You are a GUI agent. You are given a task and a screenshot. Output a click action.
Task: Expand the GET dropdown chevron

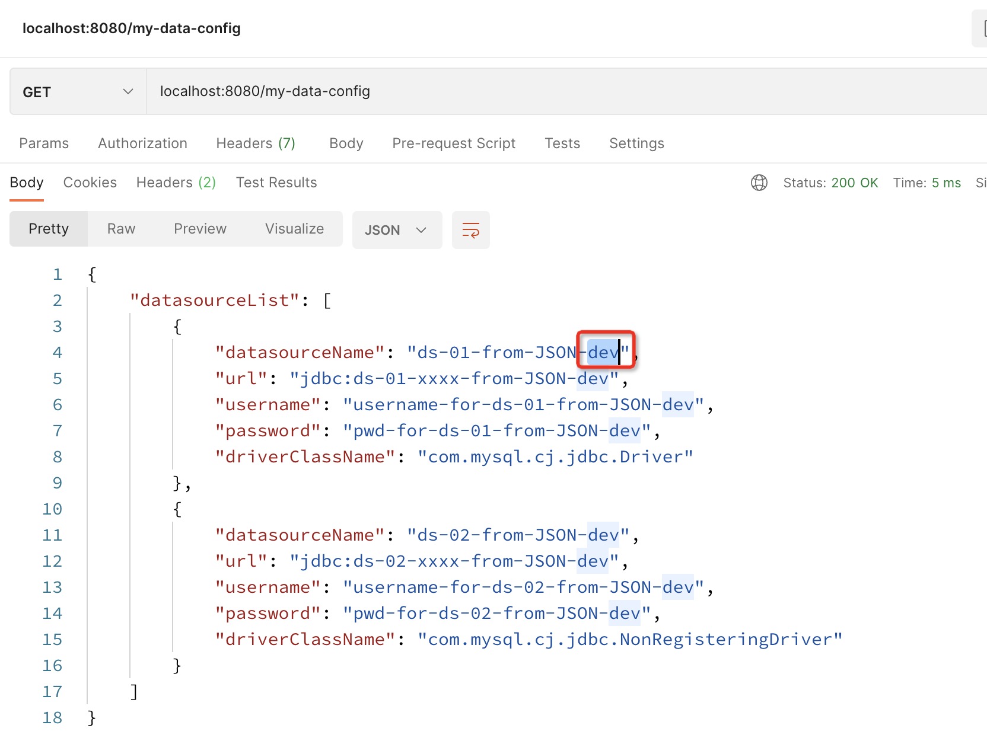128,91
